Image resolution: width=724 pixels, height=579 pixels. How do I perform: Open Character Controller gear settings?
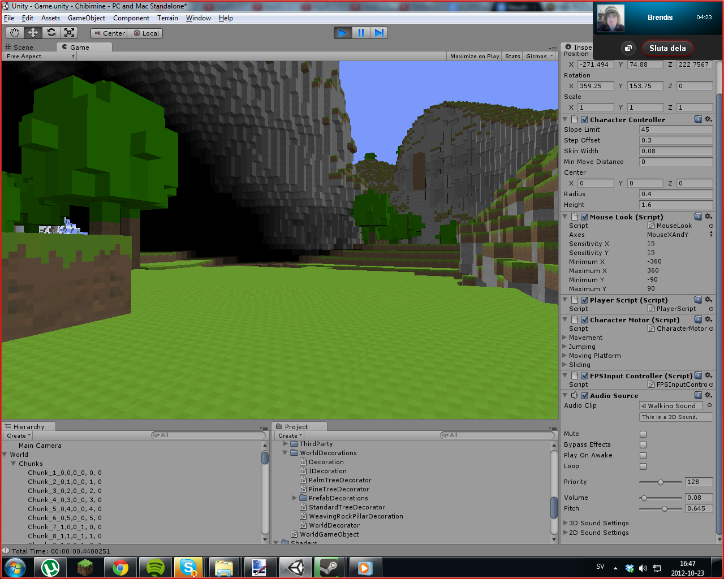[708, 119]
